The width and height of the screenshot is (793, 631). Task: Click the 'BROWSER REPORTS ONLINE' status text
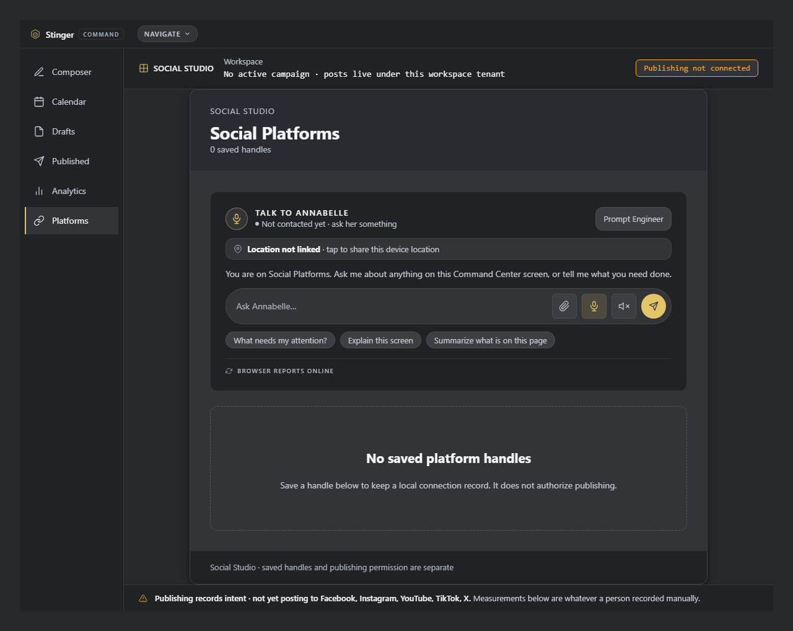click(286, 371)
